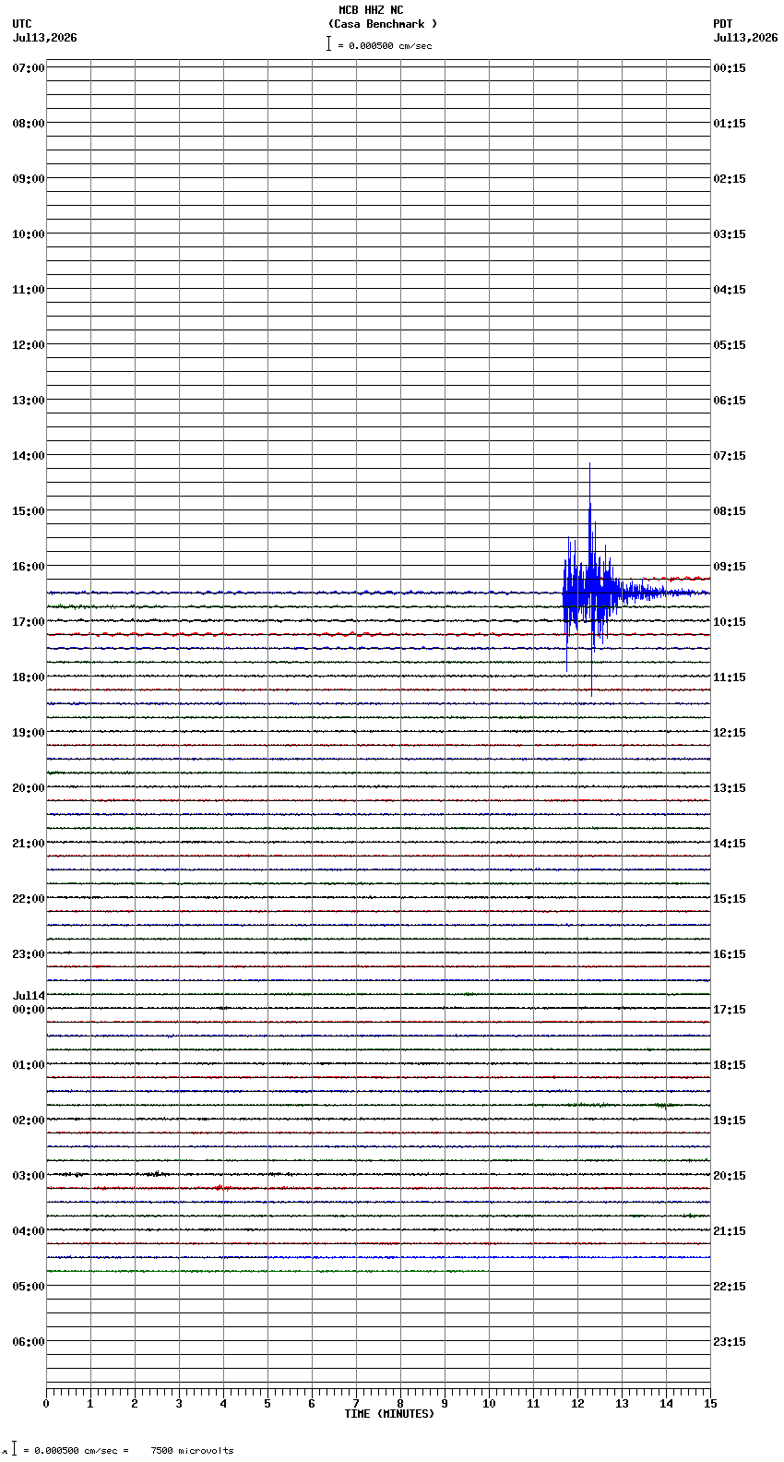Click the '03:15' PDT time label
784x1462 pixels.
(x=730, y=234)
